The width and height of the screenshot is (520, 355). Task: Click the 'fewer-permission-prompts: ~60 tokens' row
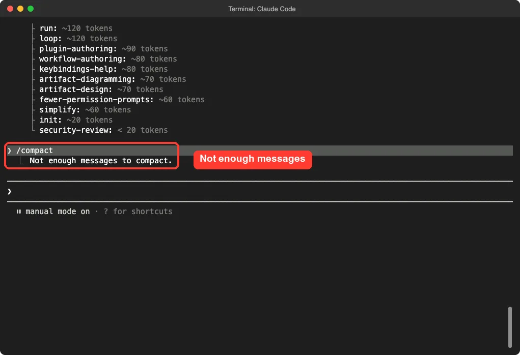pos(122,100)
